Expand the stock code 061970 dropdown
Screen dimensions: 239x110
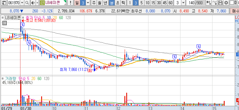pos(22,3)
